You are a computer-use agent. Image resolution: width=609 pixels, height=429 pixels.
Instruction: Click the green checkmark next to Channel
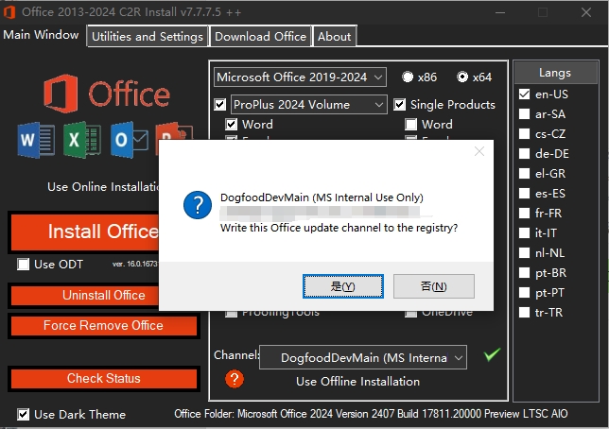pyautogui.click(x=492, y=354)
